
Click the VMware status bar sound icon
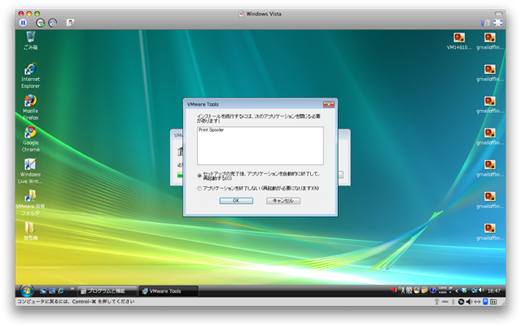(469, 302)
